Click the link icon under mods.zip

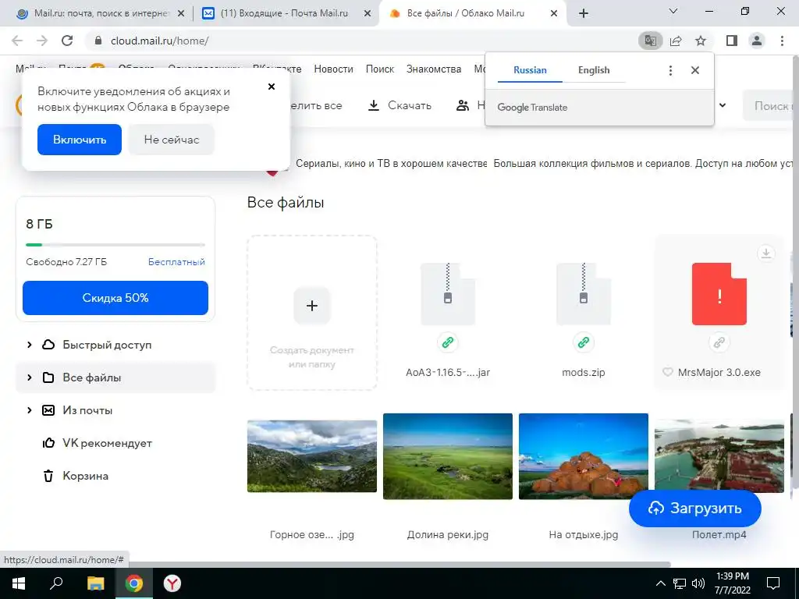pyautogui.click(x=584, y=342)
